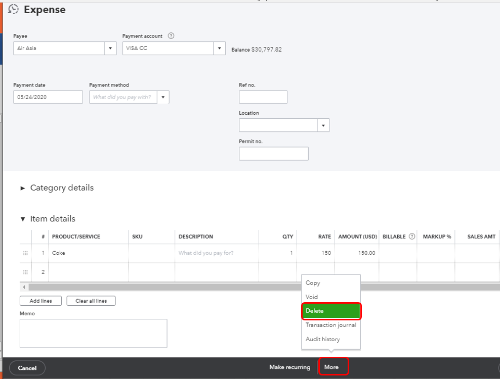Click the DESCRIPTION column header
Viewport: 500px width, 379px height.
click(x=196, y=236)
